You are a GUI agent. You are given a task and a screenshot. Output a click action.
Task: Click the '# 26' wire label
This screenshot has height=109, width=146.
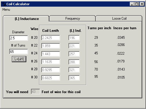click(34, 61)
